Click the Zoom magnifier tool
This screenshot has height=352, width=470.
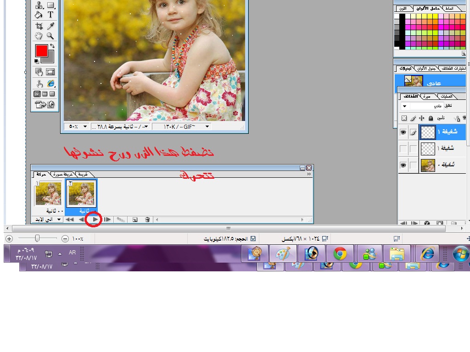pyautogui.click(x=50, y=36)
